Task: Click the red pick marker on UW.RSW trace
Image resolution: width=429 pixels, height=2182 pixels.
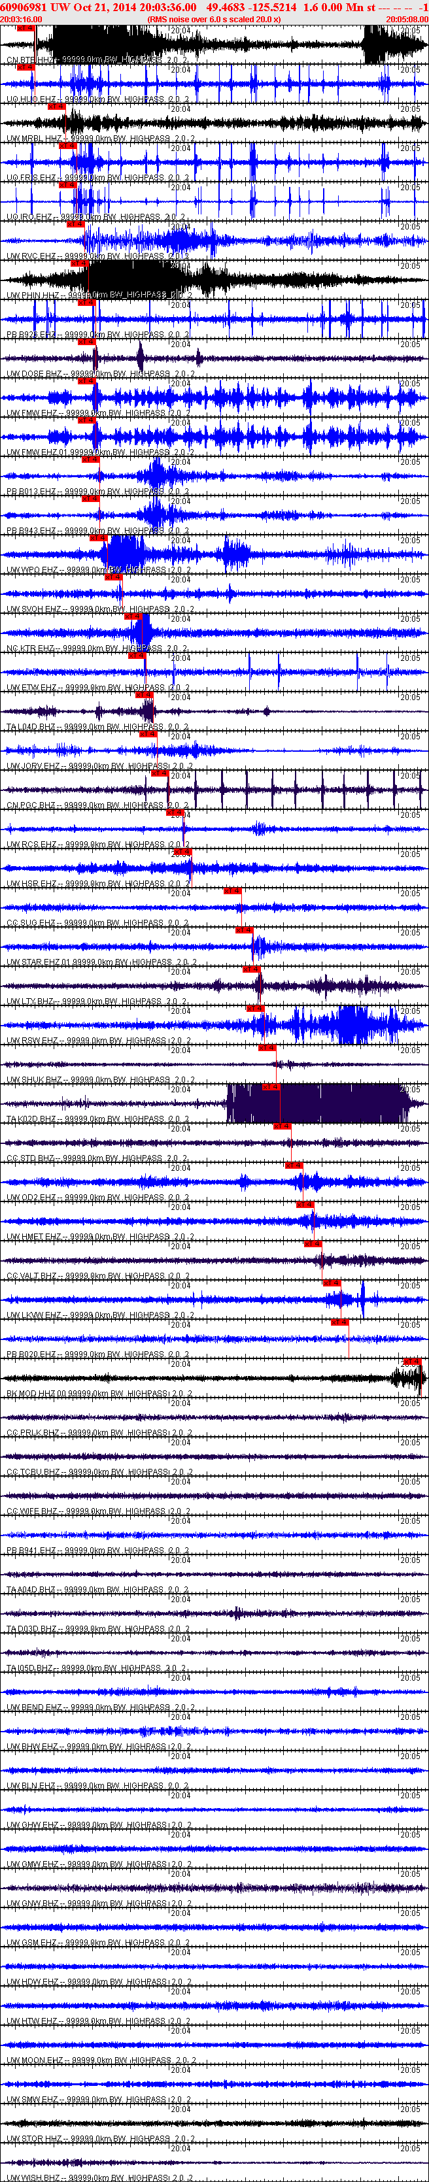Action: (255, 1008)
